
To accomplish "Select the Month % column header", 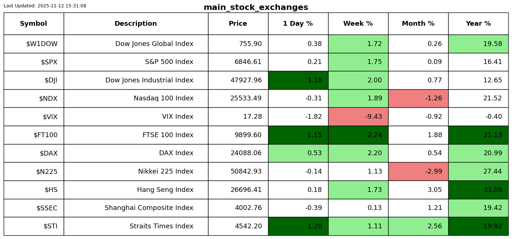I will coord(418,24).
